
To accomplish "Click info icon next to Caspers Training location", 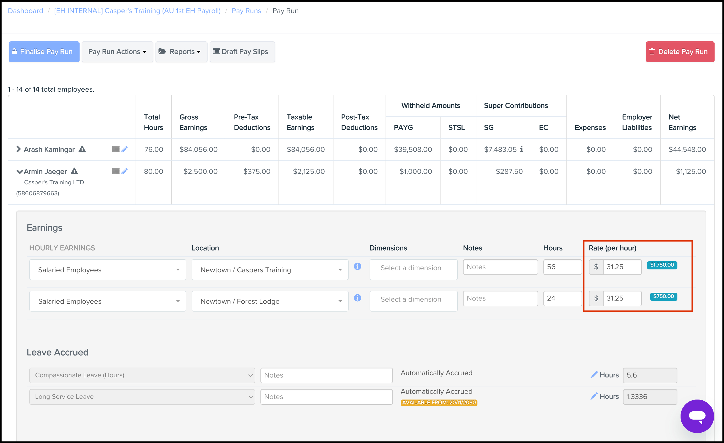I will tap(357, 267).
